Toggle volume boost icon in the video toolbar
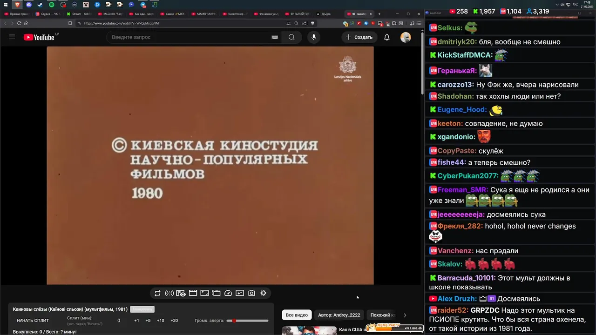The height and width of the screenshot is (335, 596). (169, 293)
